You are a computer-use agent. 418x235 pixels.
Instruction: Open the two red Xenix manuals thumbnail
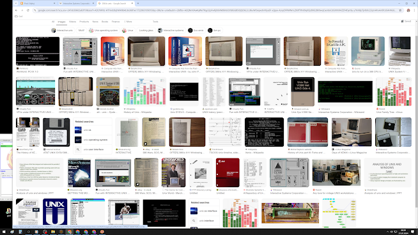(x=307, y=132)
